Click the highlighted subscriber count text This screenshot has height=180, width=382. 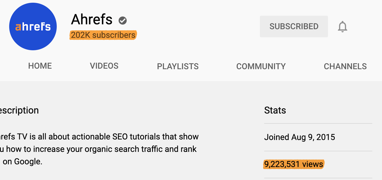tap(103, 35)
